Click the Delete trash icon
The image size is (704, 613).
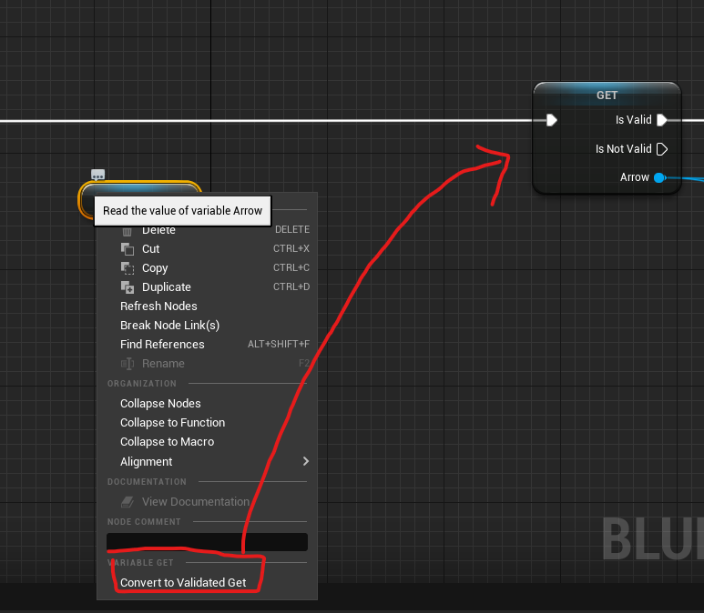(128, 231)
